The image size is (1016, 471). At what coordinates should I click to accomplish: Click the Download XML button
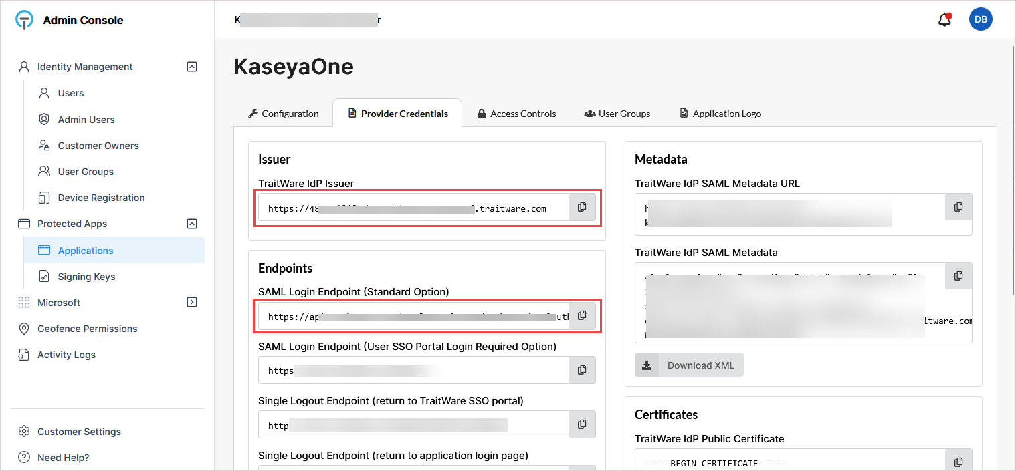[689, 365]
